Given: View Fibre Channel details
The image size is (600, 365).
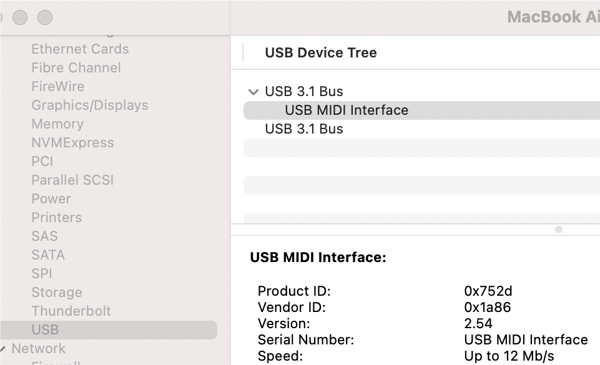Looking at the screenshot, I should click(76, 67).
